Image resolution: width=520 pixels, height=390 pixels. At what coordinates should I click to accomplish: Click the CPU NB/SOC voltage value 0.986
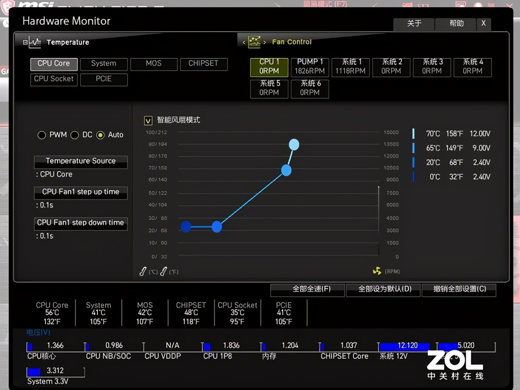pos(114,346)
